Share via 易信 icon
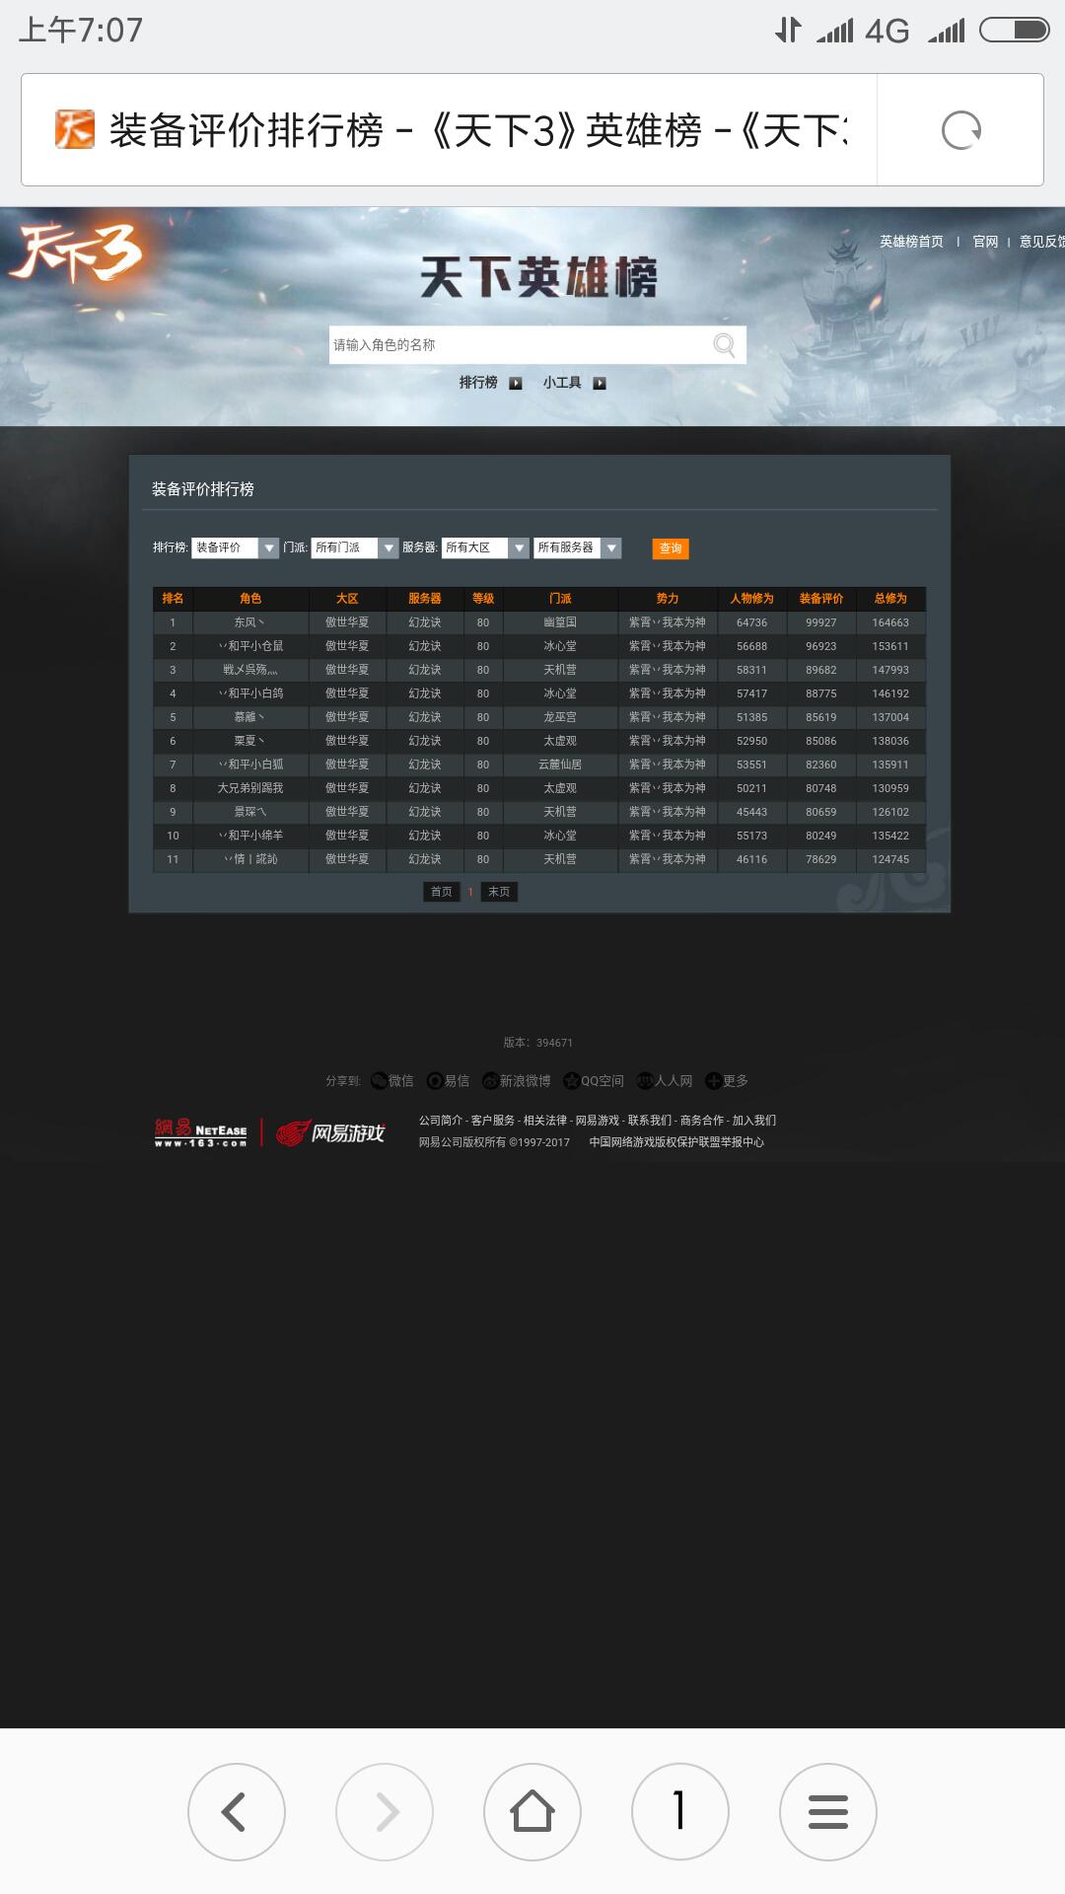1065x1894 pixels. pos(435,1081)
